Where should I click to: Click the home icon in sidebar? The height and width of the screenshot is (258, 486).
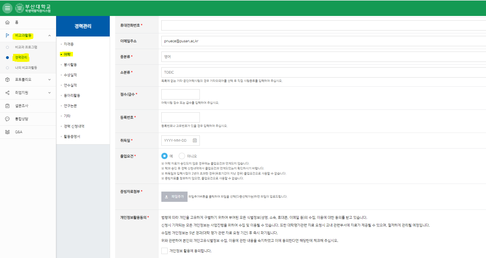click(x=7, y=22)
